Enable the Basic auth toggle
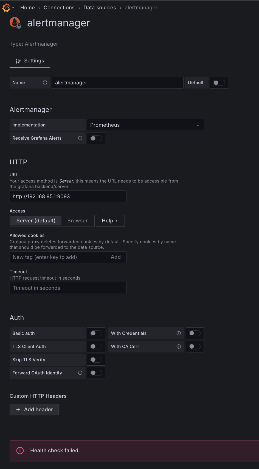 tap(96, 333)
